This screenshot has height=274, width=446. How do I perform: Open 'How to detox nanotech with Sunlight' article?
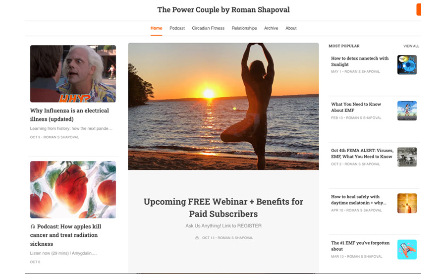[x=360, y=61]
